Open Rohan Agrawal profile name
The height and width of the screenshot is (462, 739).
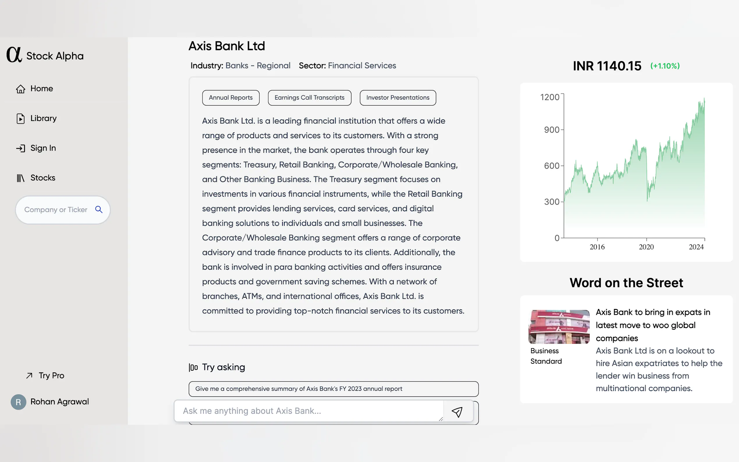point(60,402)
